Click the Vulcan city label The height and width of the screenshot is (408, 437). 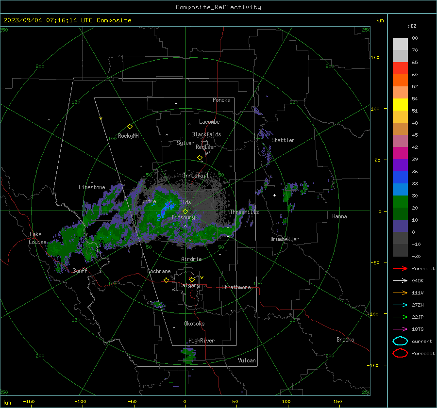(x=247, y=360)
